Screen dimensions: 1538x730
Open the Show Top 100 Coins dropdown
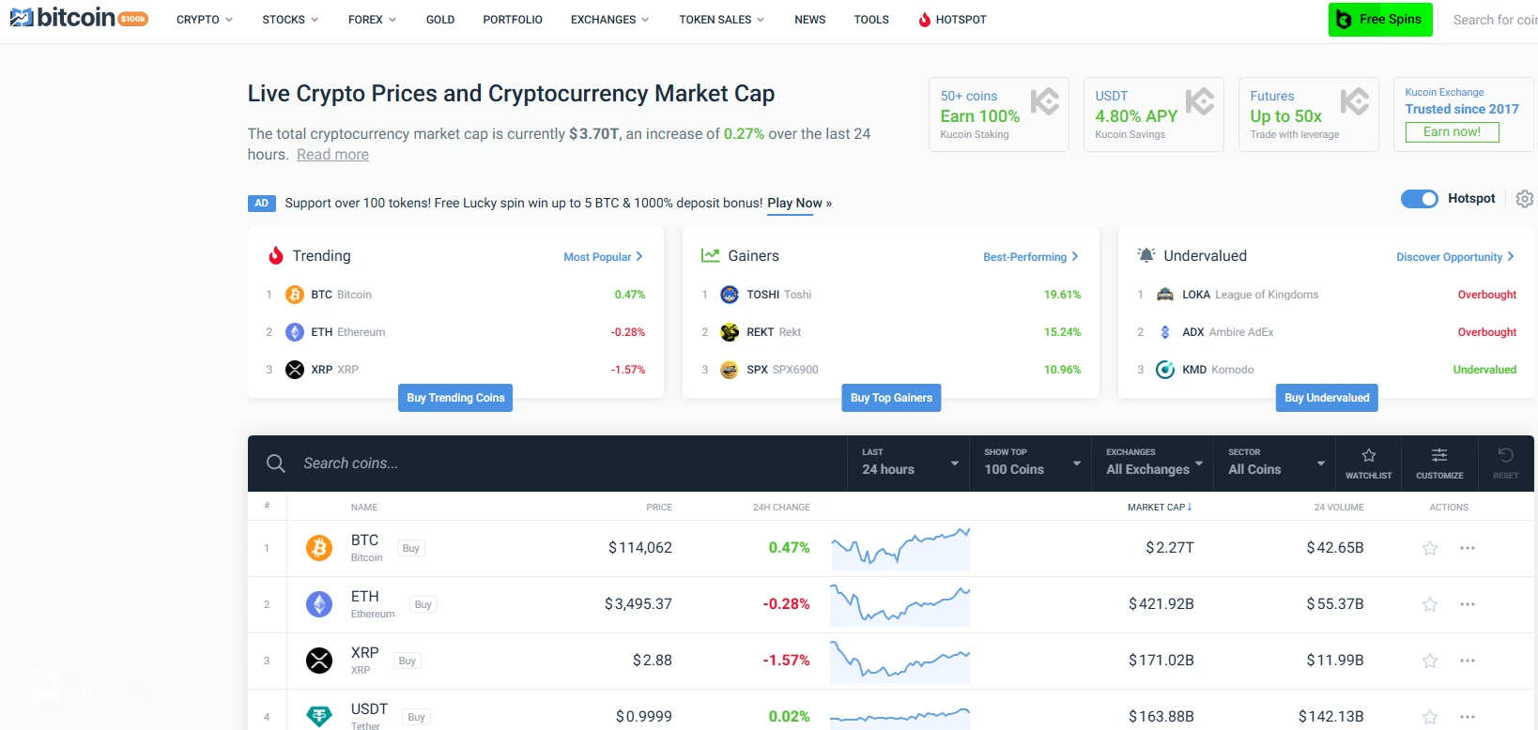point(1031,463)
